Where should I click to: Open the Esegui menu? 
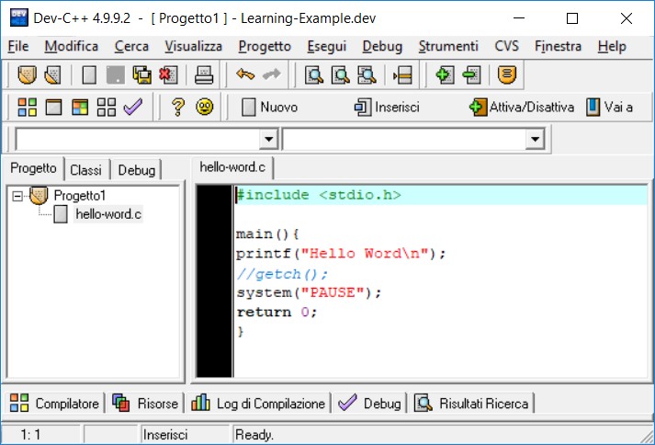tap(327, 46)
